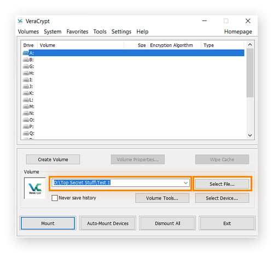
Task: Click the drive list scrollbar thumb
Action: pos(250,73)
